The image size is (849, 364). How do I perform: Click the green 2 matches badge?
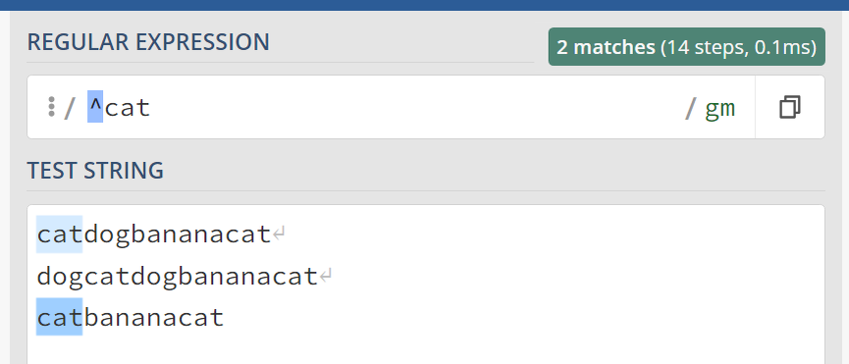687,47
